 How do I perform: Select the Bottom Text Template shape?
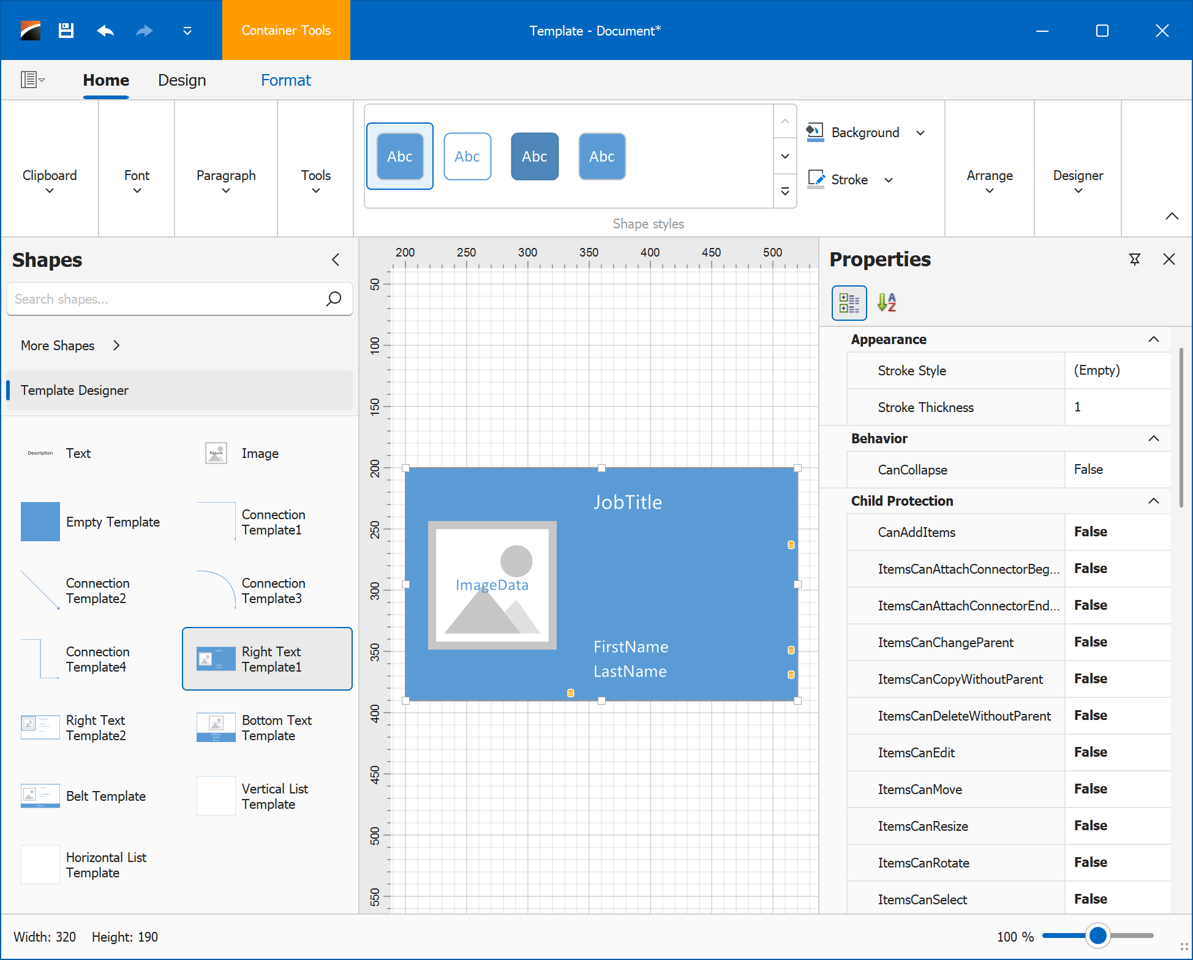tap(267, 728)
